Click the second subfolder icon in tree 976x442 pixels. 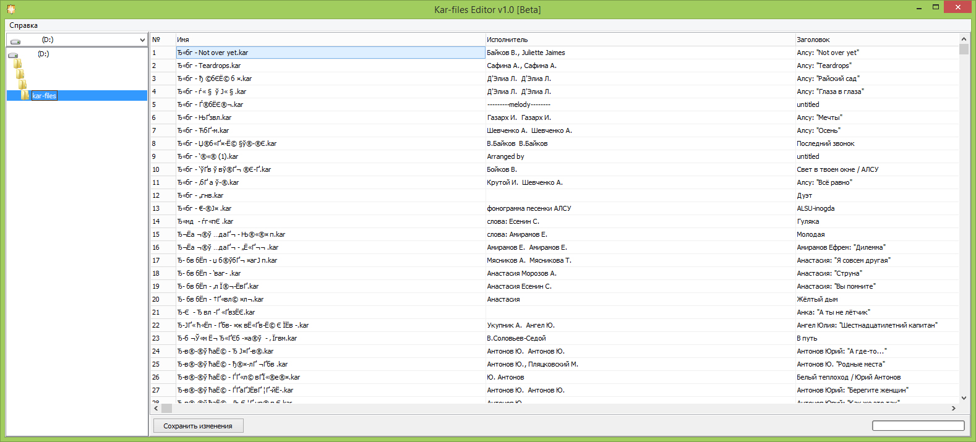(x=20, y=74)
